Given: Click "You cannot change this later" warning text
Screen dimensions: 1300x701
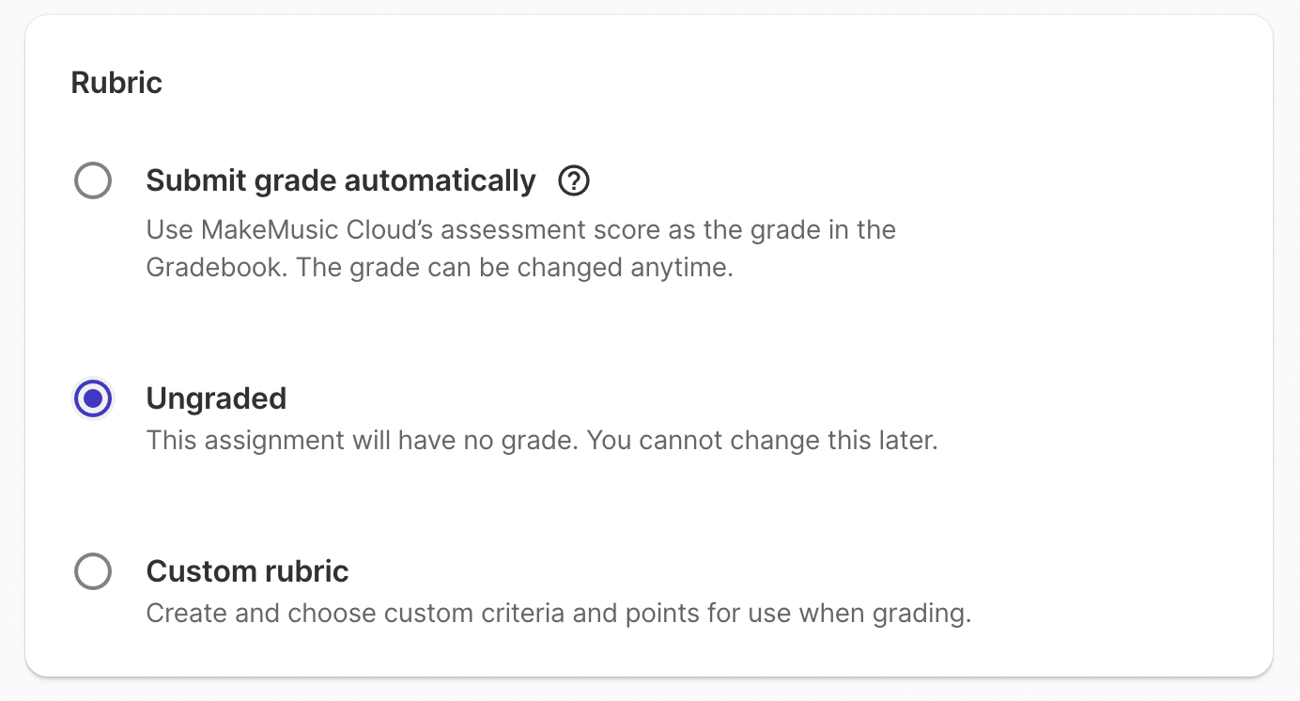Looking at the screenshot, I should pyautogui.click(x=762, y=441).
